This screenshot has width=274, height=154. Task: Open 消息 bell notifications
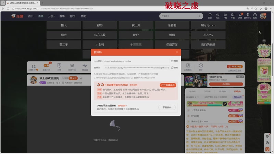[x=240, y=16]
